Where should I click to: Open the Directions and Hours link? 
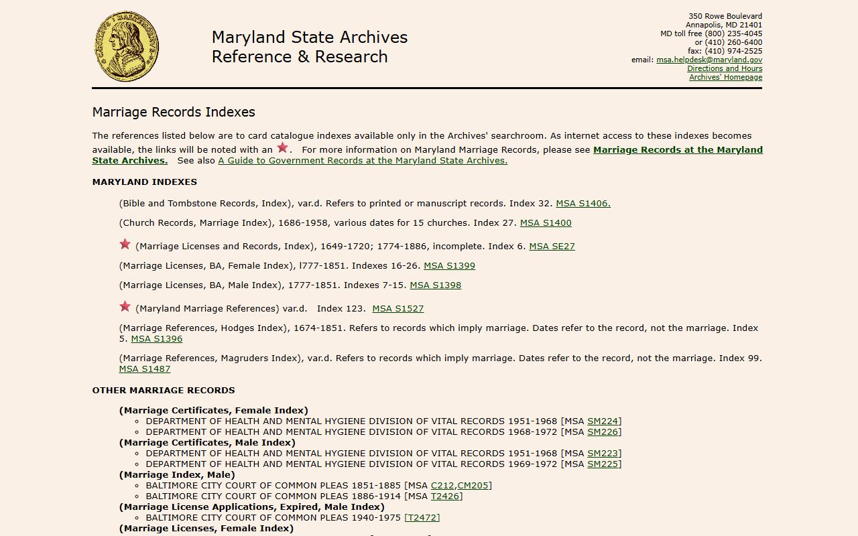coord(725,68)
